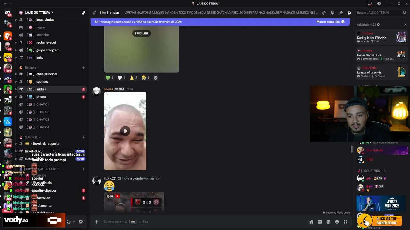Open reclame-aqui channel
Image resolution: width=410 pixels, height=230 pixels.
[x=51, y=42]
